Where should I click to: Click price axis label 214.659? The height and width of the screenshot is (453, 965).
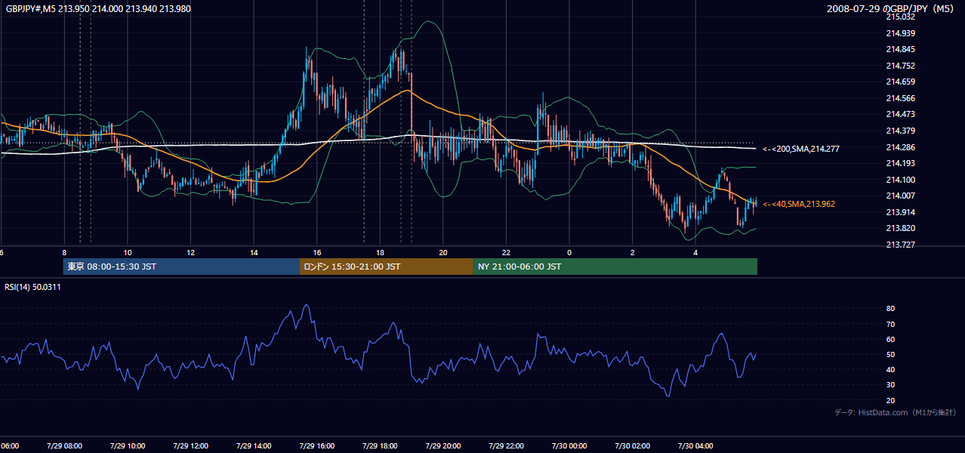click(x=901, y=82)
